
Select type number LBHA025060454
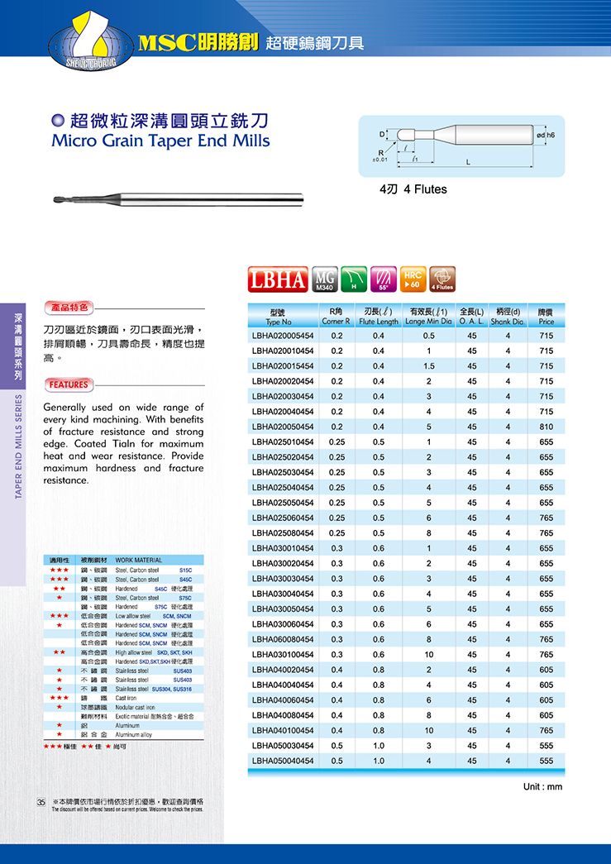[x=283, y=518]
